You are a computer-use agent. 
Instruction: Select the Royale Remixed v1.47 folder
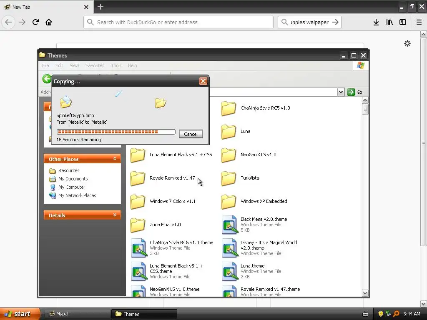coord(163,178)
